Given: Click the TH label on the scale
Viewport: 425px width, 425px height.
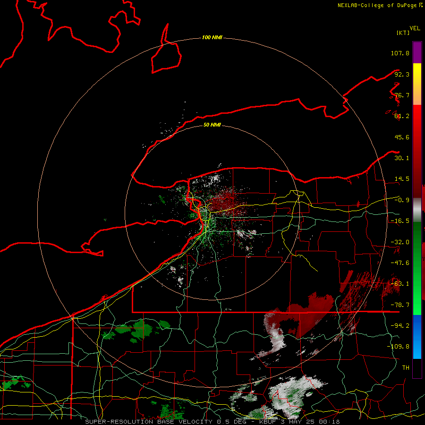Looking at the screenshot, I should point(406,368).
